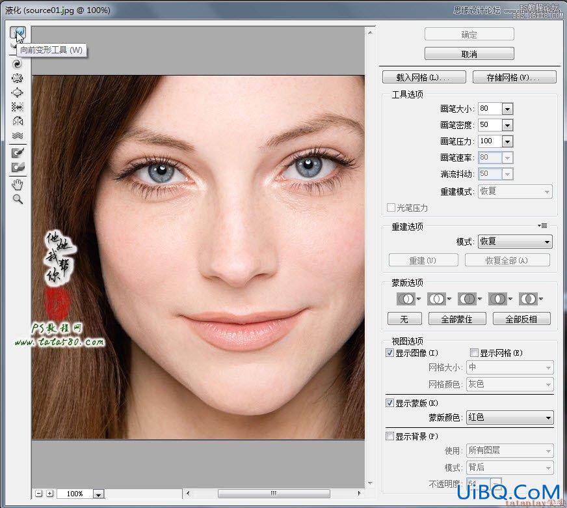
Task: Toggle the 显示蒙版 checkbox
Action: click(389, 402)
